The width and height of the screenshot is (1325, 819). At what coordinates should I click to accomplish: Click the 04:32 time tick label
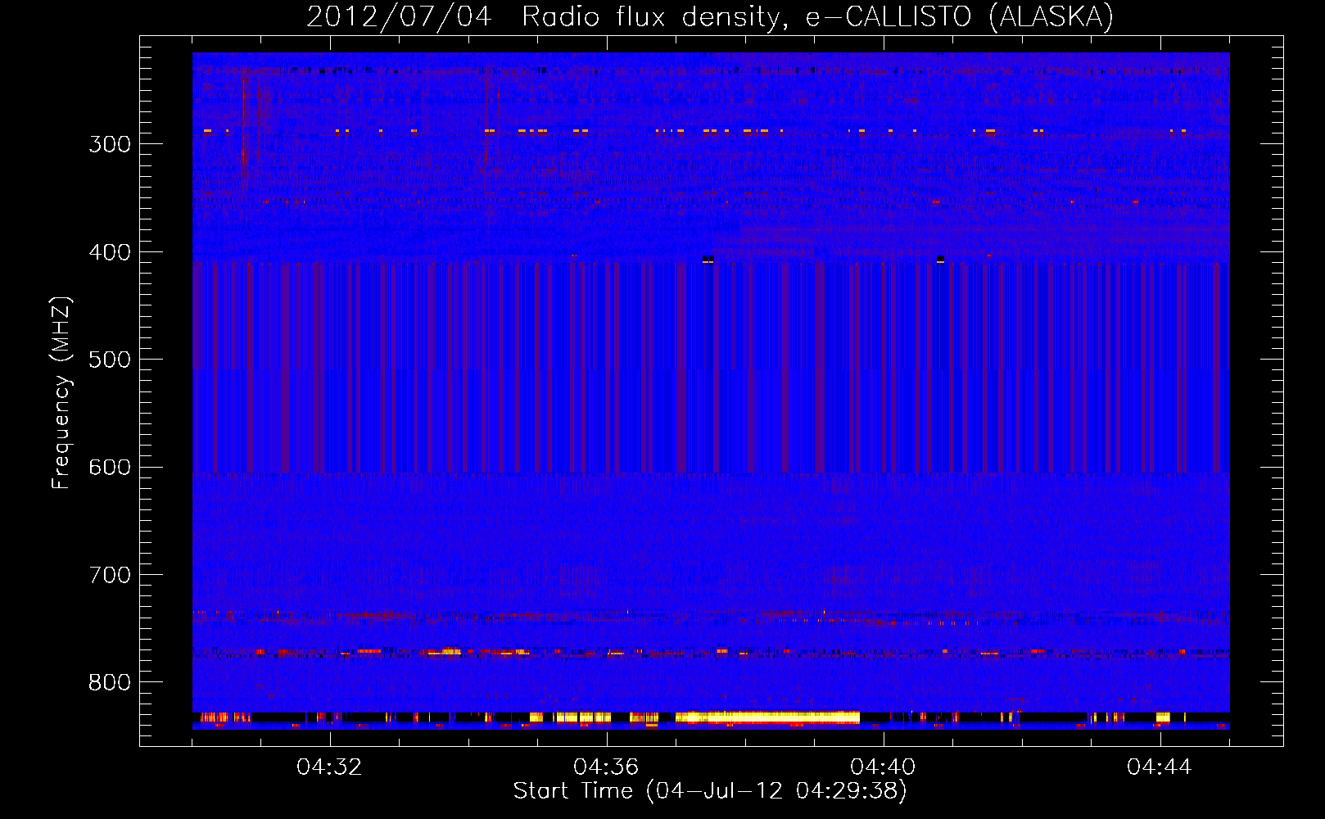coord(329,767)
